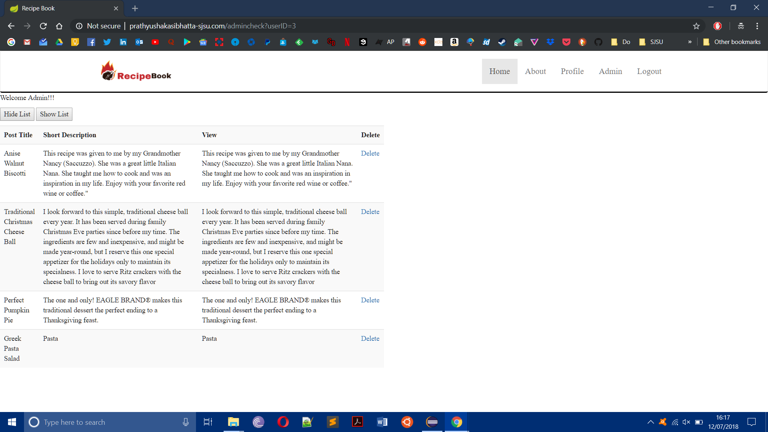Go to the About page
The image size is (768, 432).
click(535, 71)
